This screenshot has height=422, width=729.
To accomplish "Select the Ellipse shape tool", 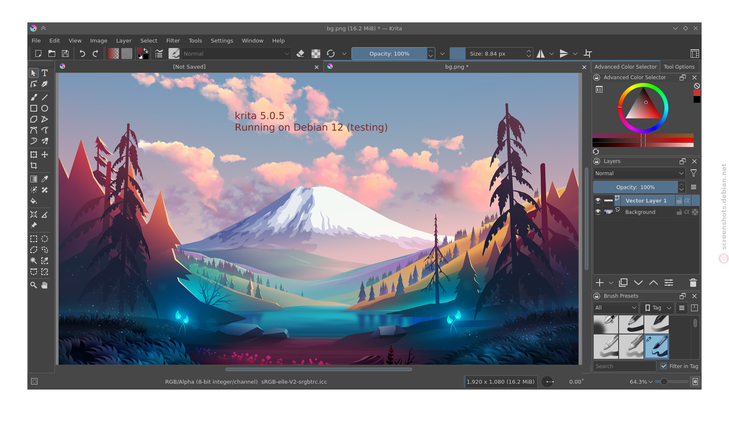I will click(x=45, y=108).
